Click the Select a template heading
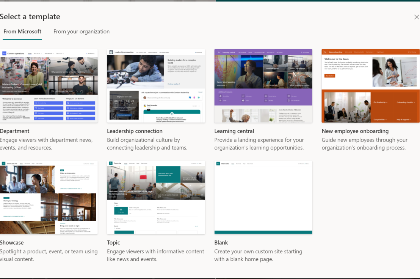 (x=30, y=17)
